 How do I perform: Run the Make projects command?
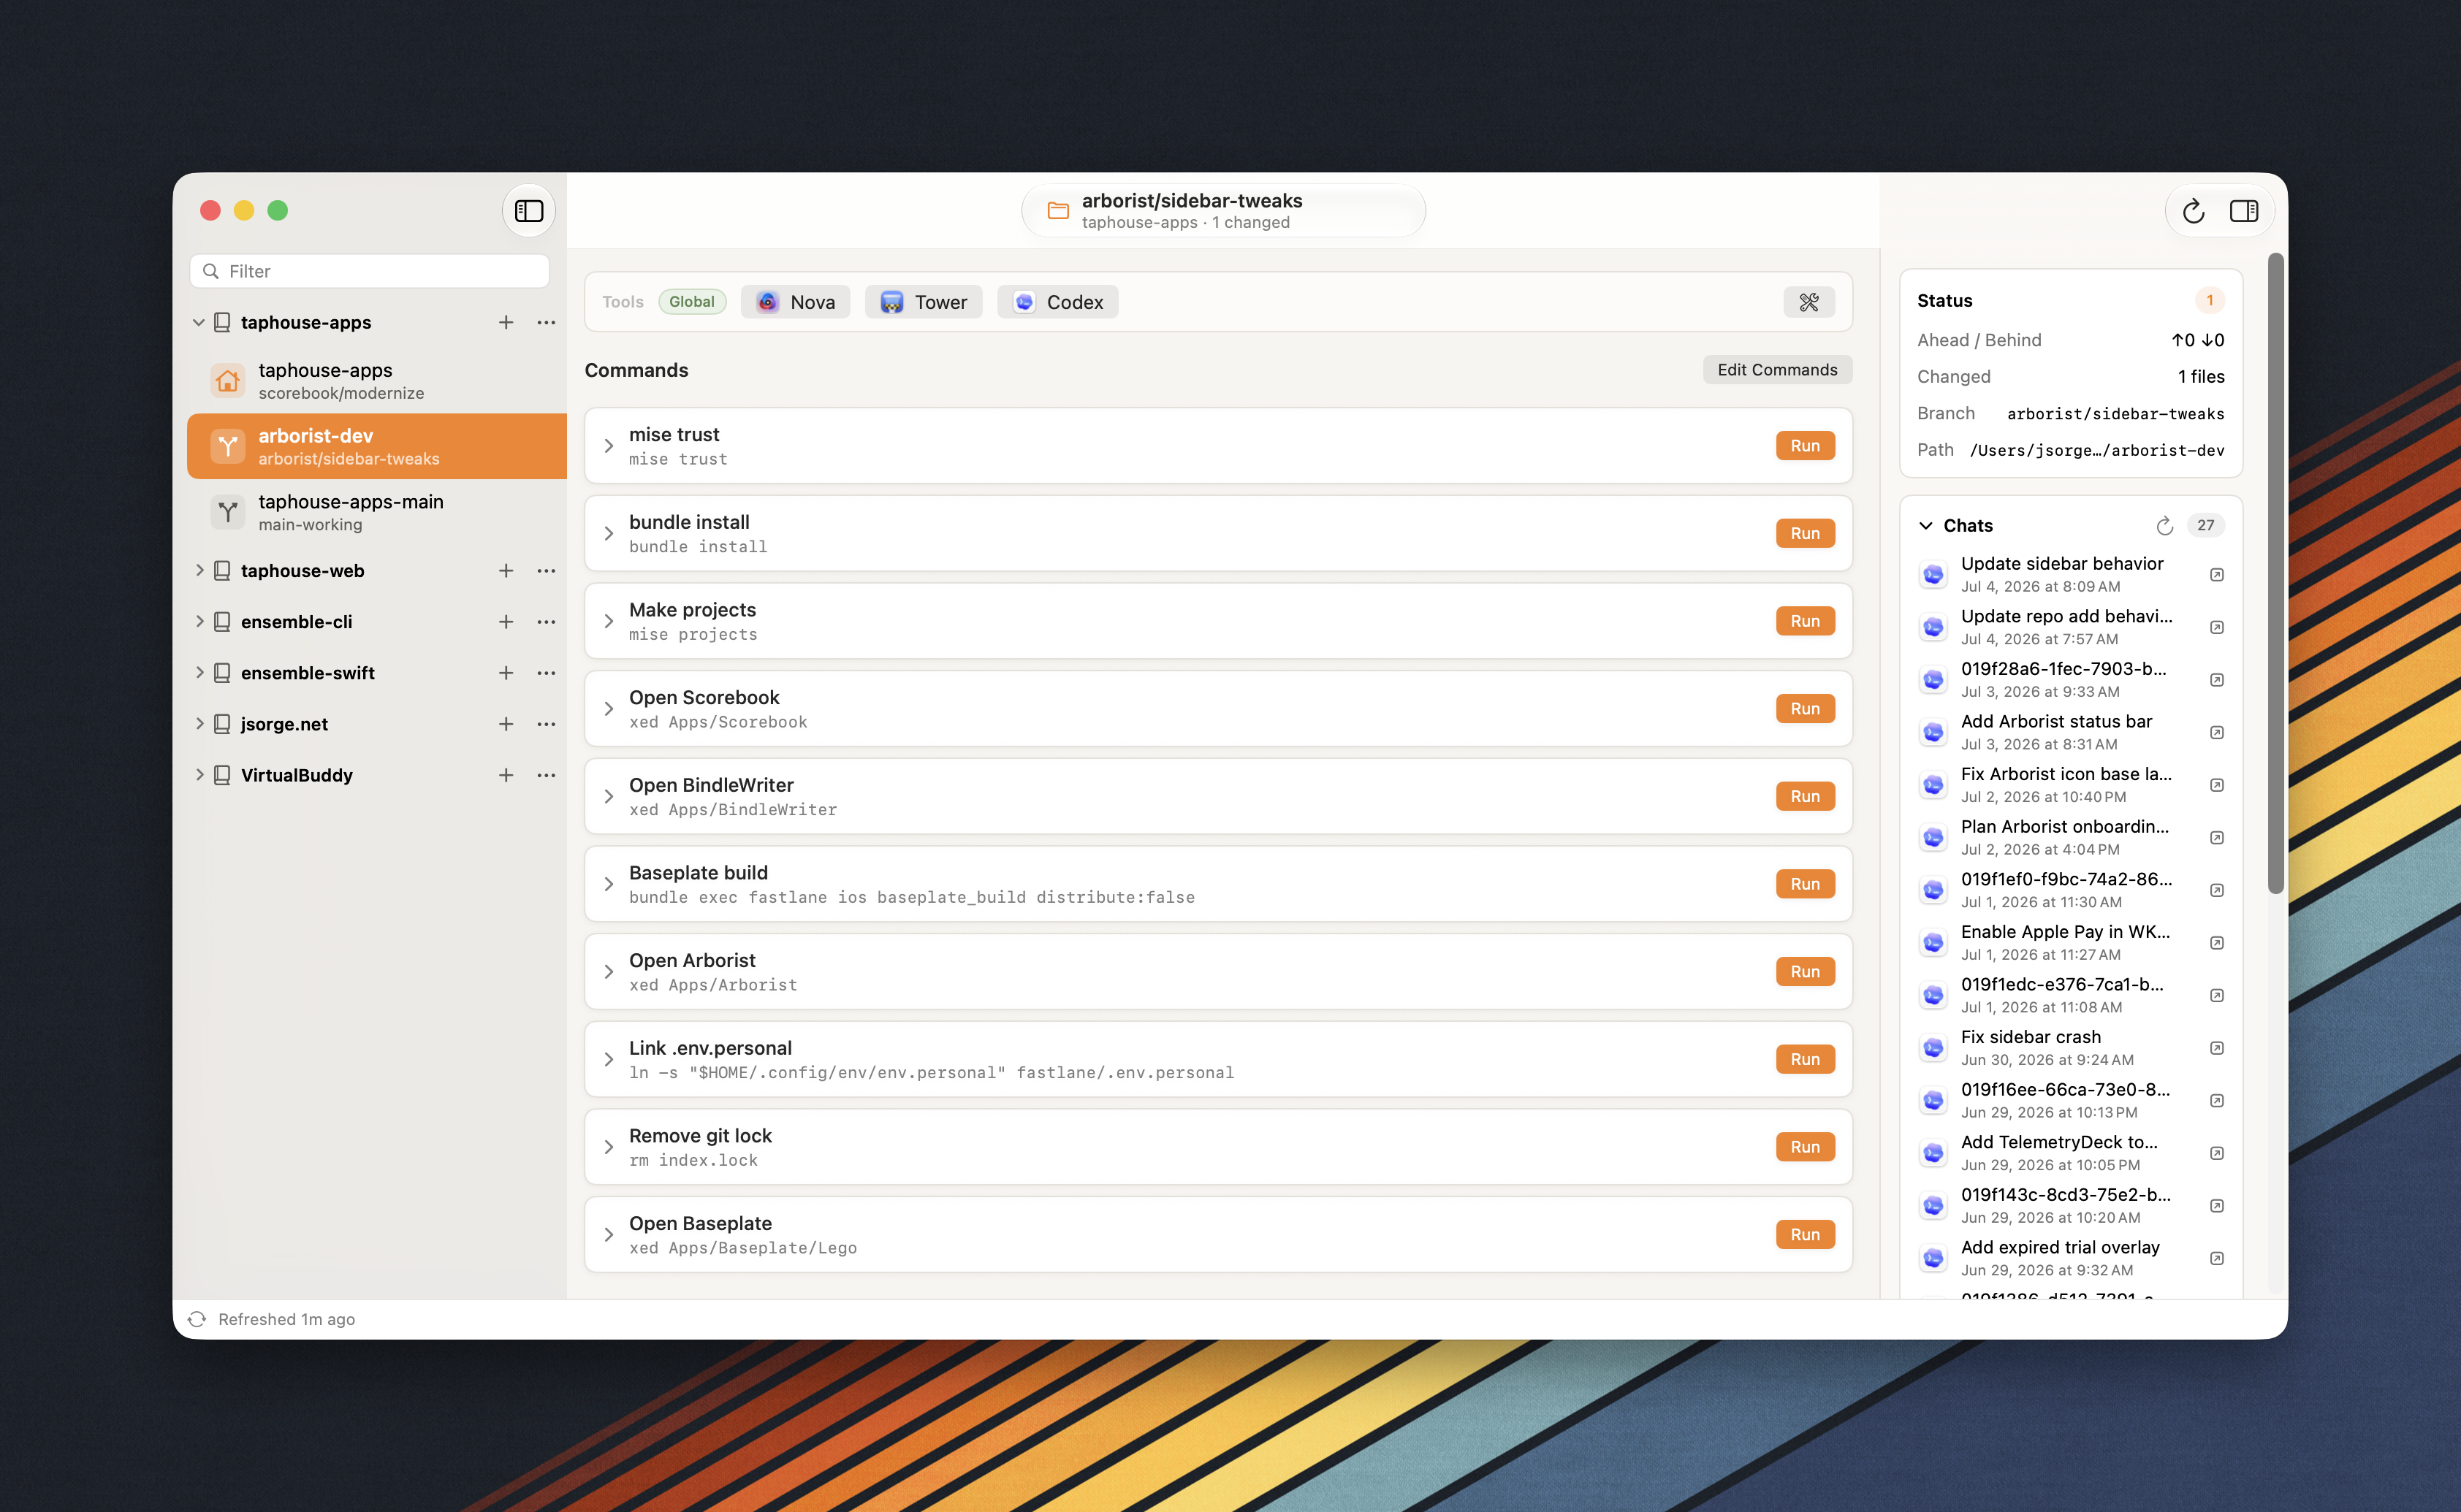(x=1805, y=621)
